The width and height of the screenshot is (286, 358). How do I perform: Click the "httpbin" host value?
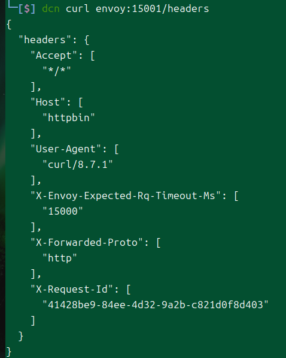[69, 118]
